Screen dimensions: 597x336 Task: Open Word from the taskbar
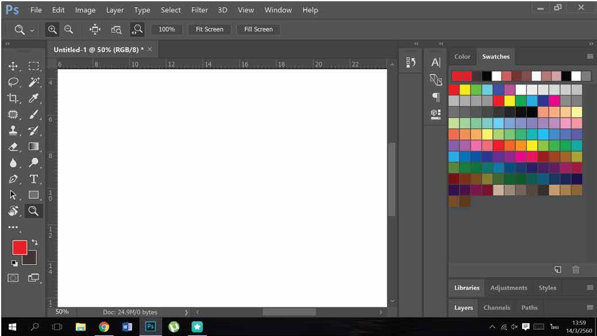(x=127, y=327)
